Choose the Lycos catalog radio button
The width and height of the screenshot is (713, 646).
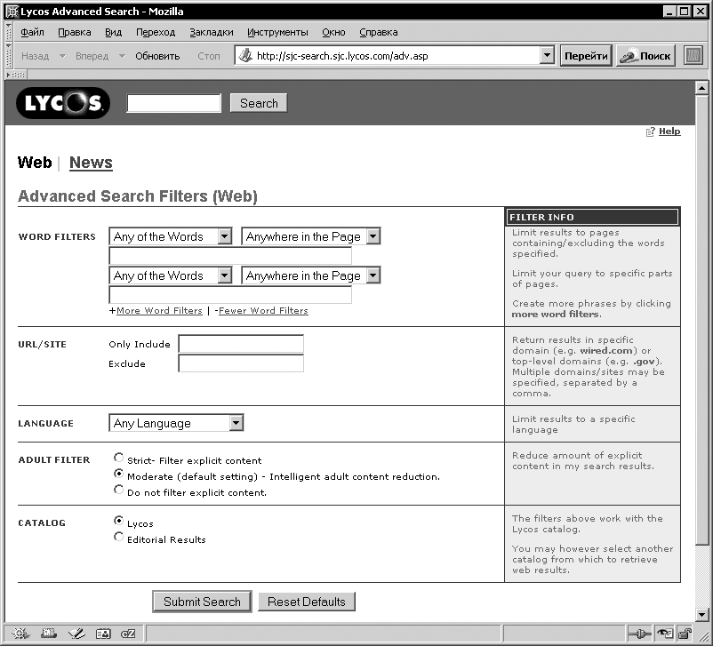118,520
